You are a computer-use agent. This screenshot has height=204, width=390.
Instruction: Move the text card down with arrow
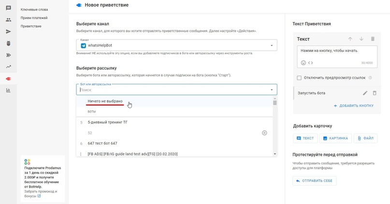coord(361,39)
